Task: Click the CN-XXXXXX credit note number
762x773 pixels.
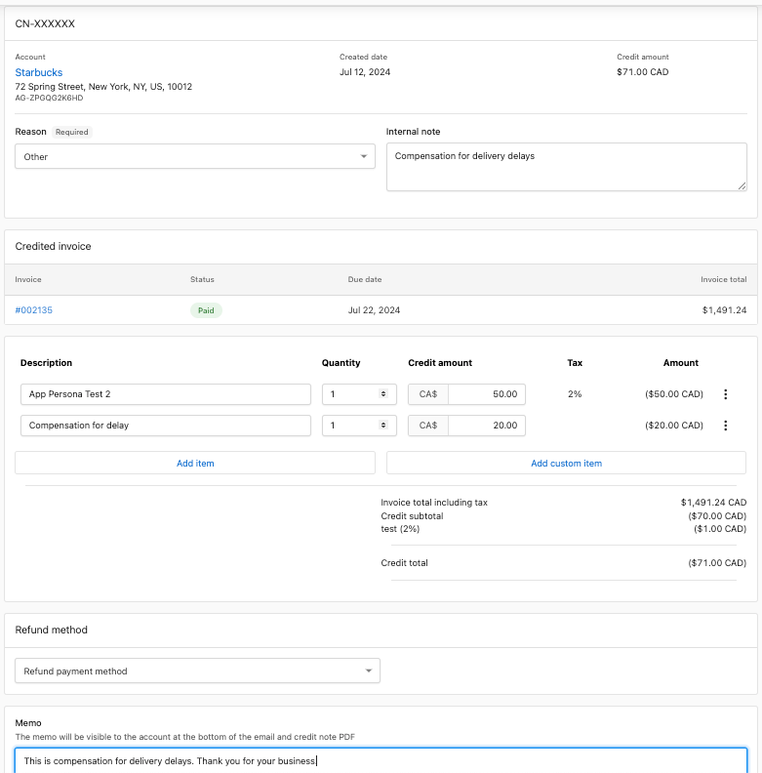Action: [x=45, y=23]
